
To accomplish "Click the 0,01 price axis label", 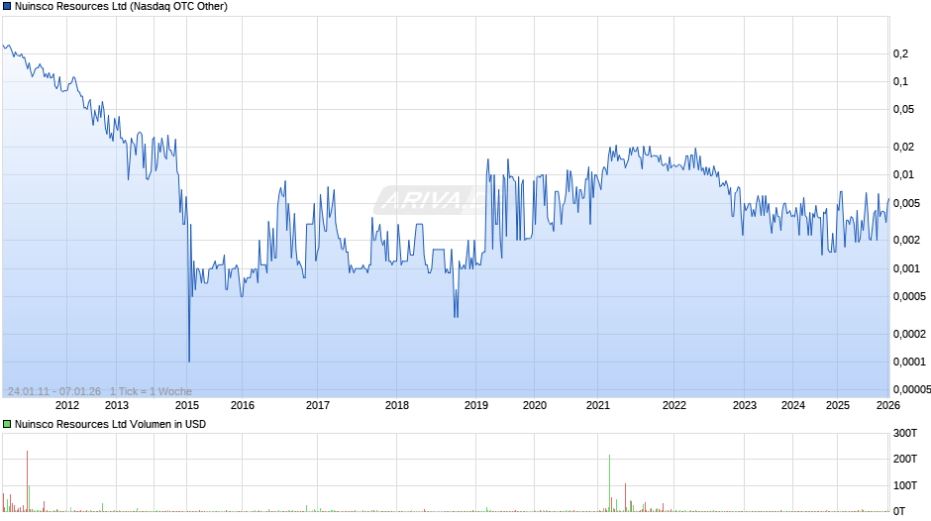I will pyautogui.click(x=903, y=174).
